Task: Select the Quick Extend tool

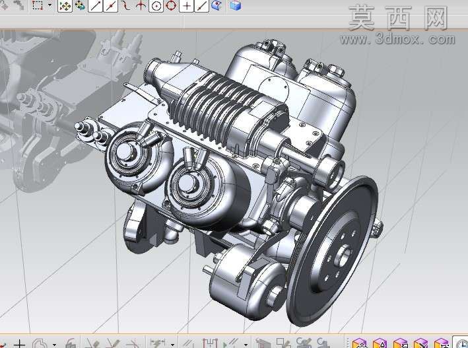Action: pyautogui.click(x=113, y=343)
